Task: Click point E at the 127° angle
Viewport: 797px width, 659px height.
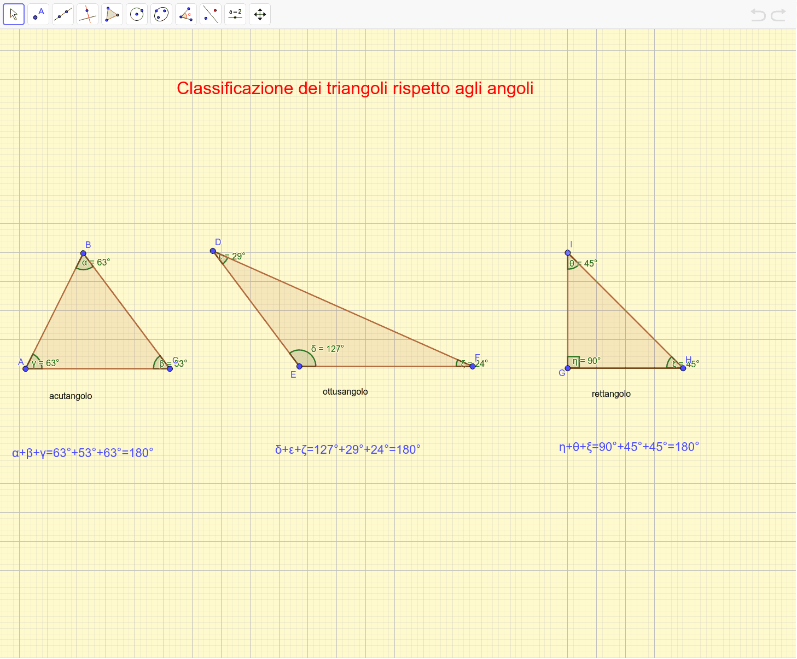Action: pos(299,366)
